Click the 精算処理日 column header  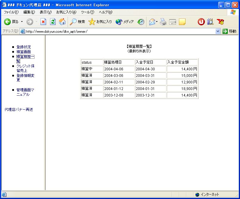pos(119,62)
